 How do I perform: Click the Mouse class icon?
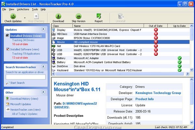coord(54,42)
